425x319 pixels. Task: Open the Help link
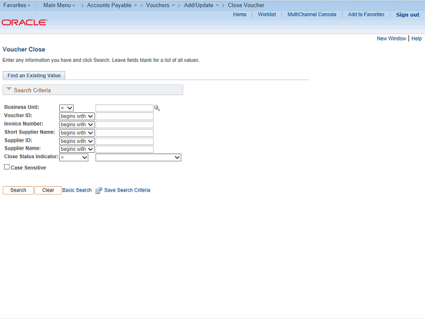click(416, 39)
